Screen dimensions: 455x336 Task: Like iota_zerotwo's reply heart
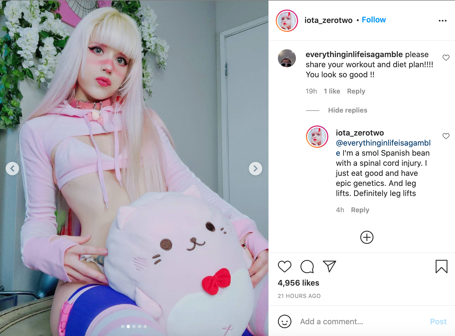(446, 136)
